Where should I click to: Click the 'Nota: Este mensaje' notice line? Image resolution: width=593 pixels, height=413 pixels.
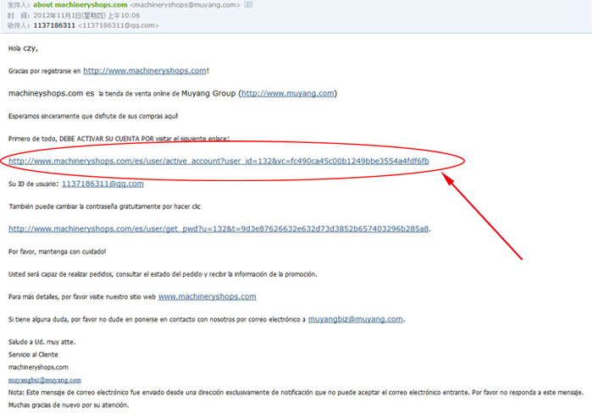click(296, 393)
